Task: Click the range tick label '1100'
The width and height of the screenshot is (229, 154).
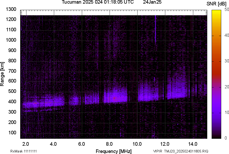Action: pos(11,30)
